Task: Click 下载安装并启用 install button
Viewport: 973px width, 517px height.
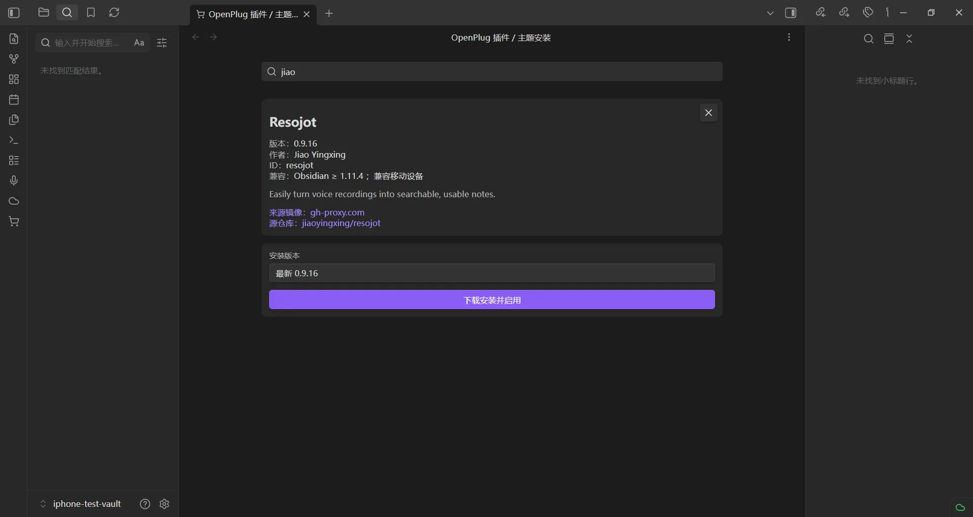Action: pyautogui.click(x=492, y=300)
